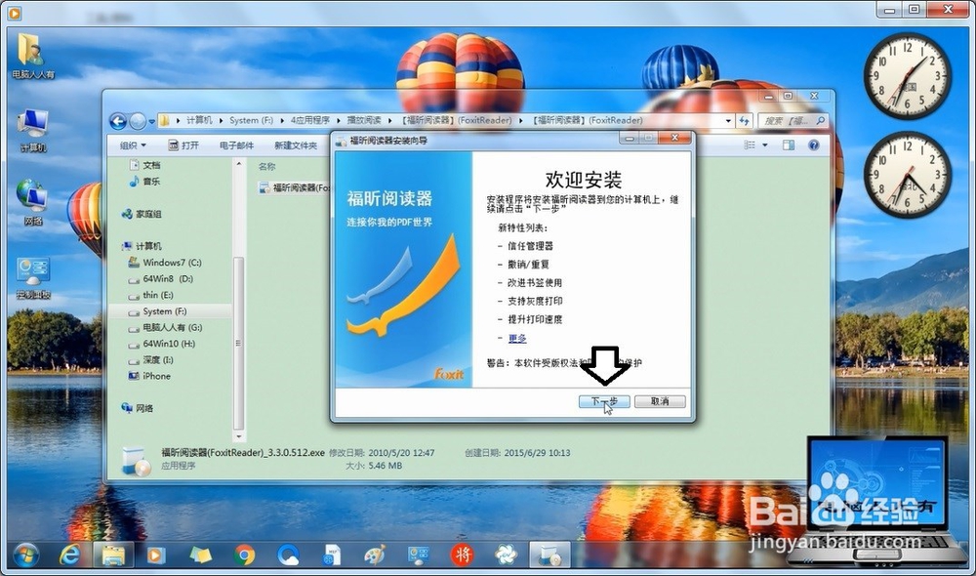Image resolution: width=976 pixels, height=576 pixels.
Task: Open 计算机 desktop icon
Action: coord(32,130)
